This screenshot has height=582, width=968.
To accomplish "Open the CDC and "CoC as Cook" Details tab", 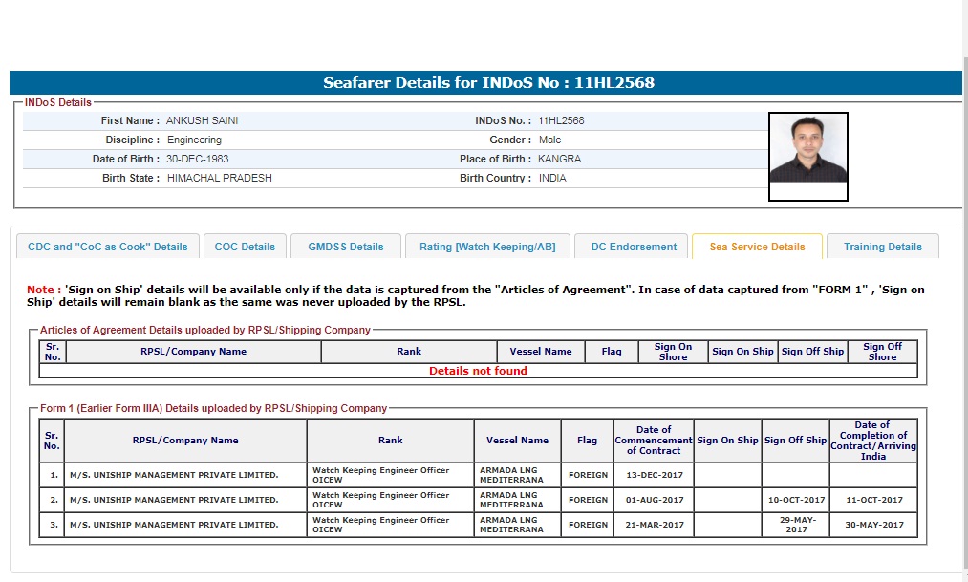I will [108, 247].
